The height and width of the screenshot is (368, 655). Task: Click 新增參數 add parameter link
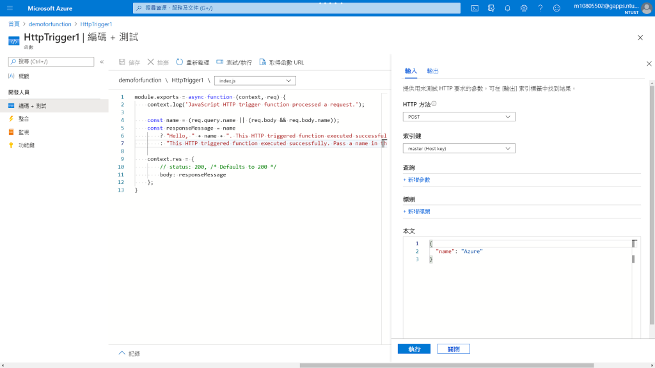coord(416,180)
